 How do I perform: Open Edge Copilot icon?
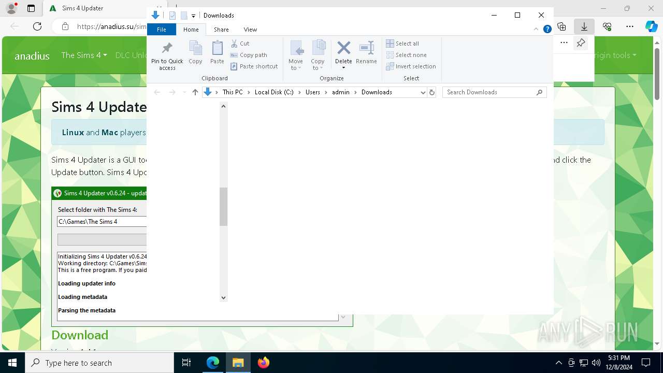[x=651, y=26]
